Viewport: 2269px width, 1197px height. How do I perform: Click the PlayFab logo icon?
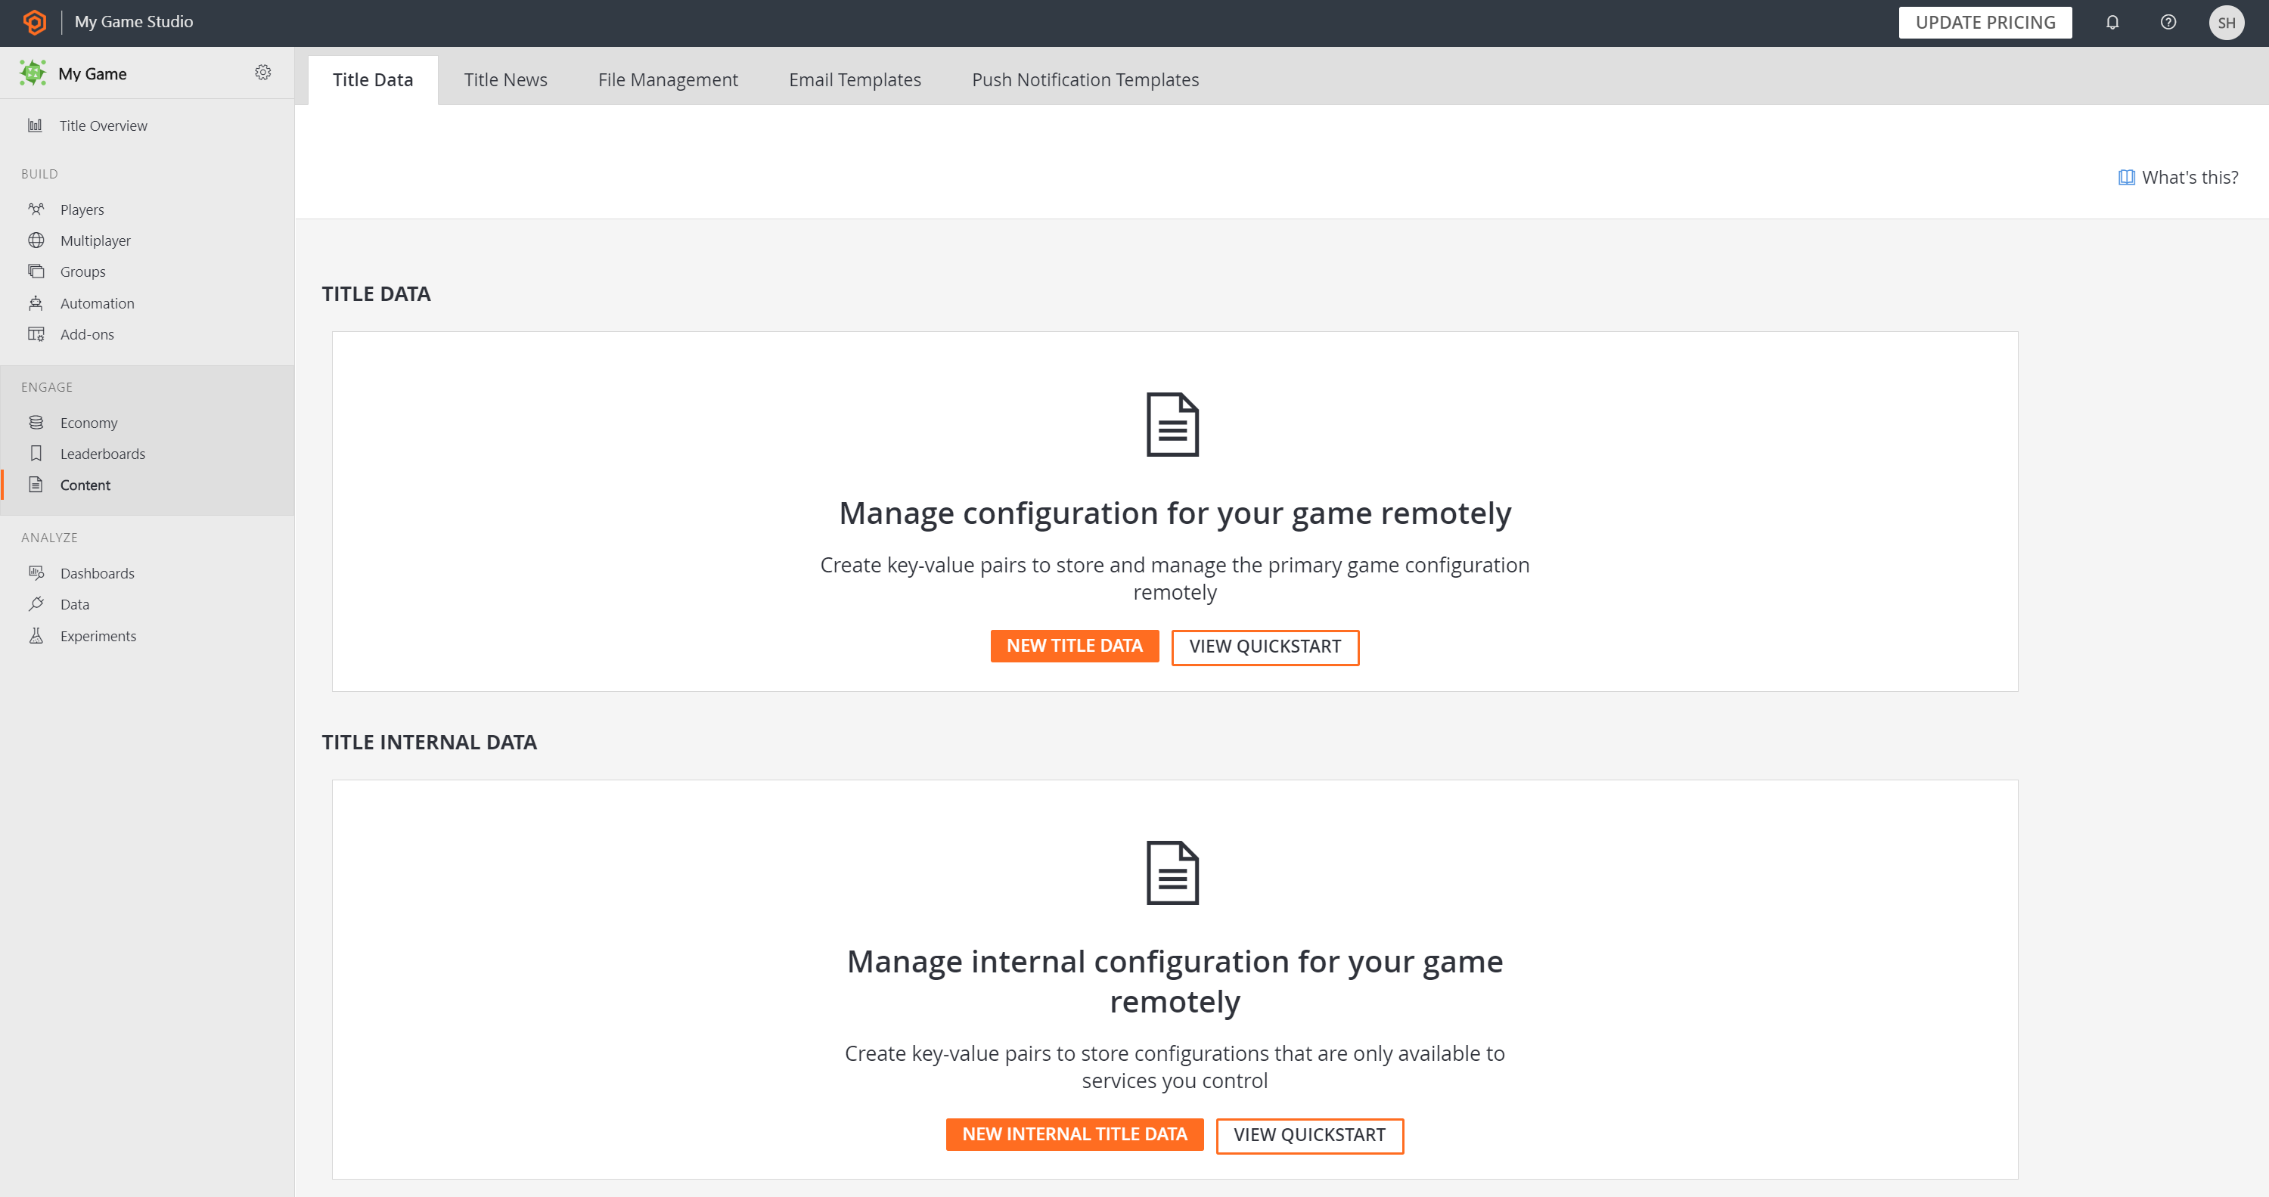click(34, 22)
